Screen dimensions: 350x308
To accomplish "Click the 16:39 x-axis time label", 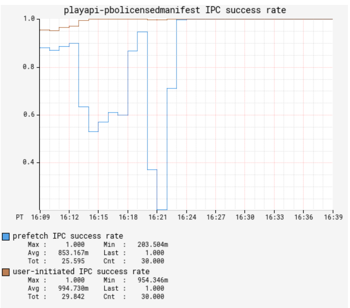I will [x=333, y=217].
